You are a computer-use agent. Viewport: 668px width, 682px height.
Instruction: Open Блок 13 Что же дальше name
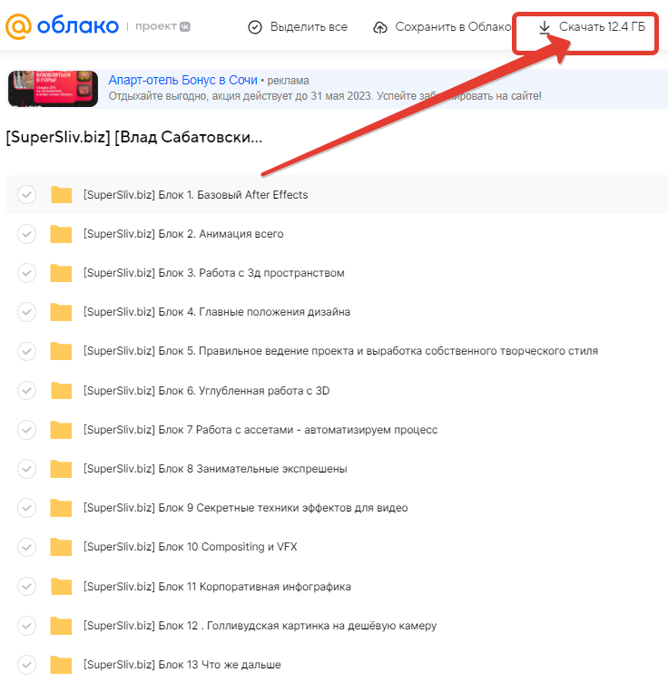(182, 665)
